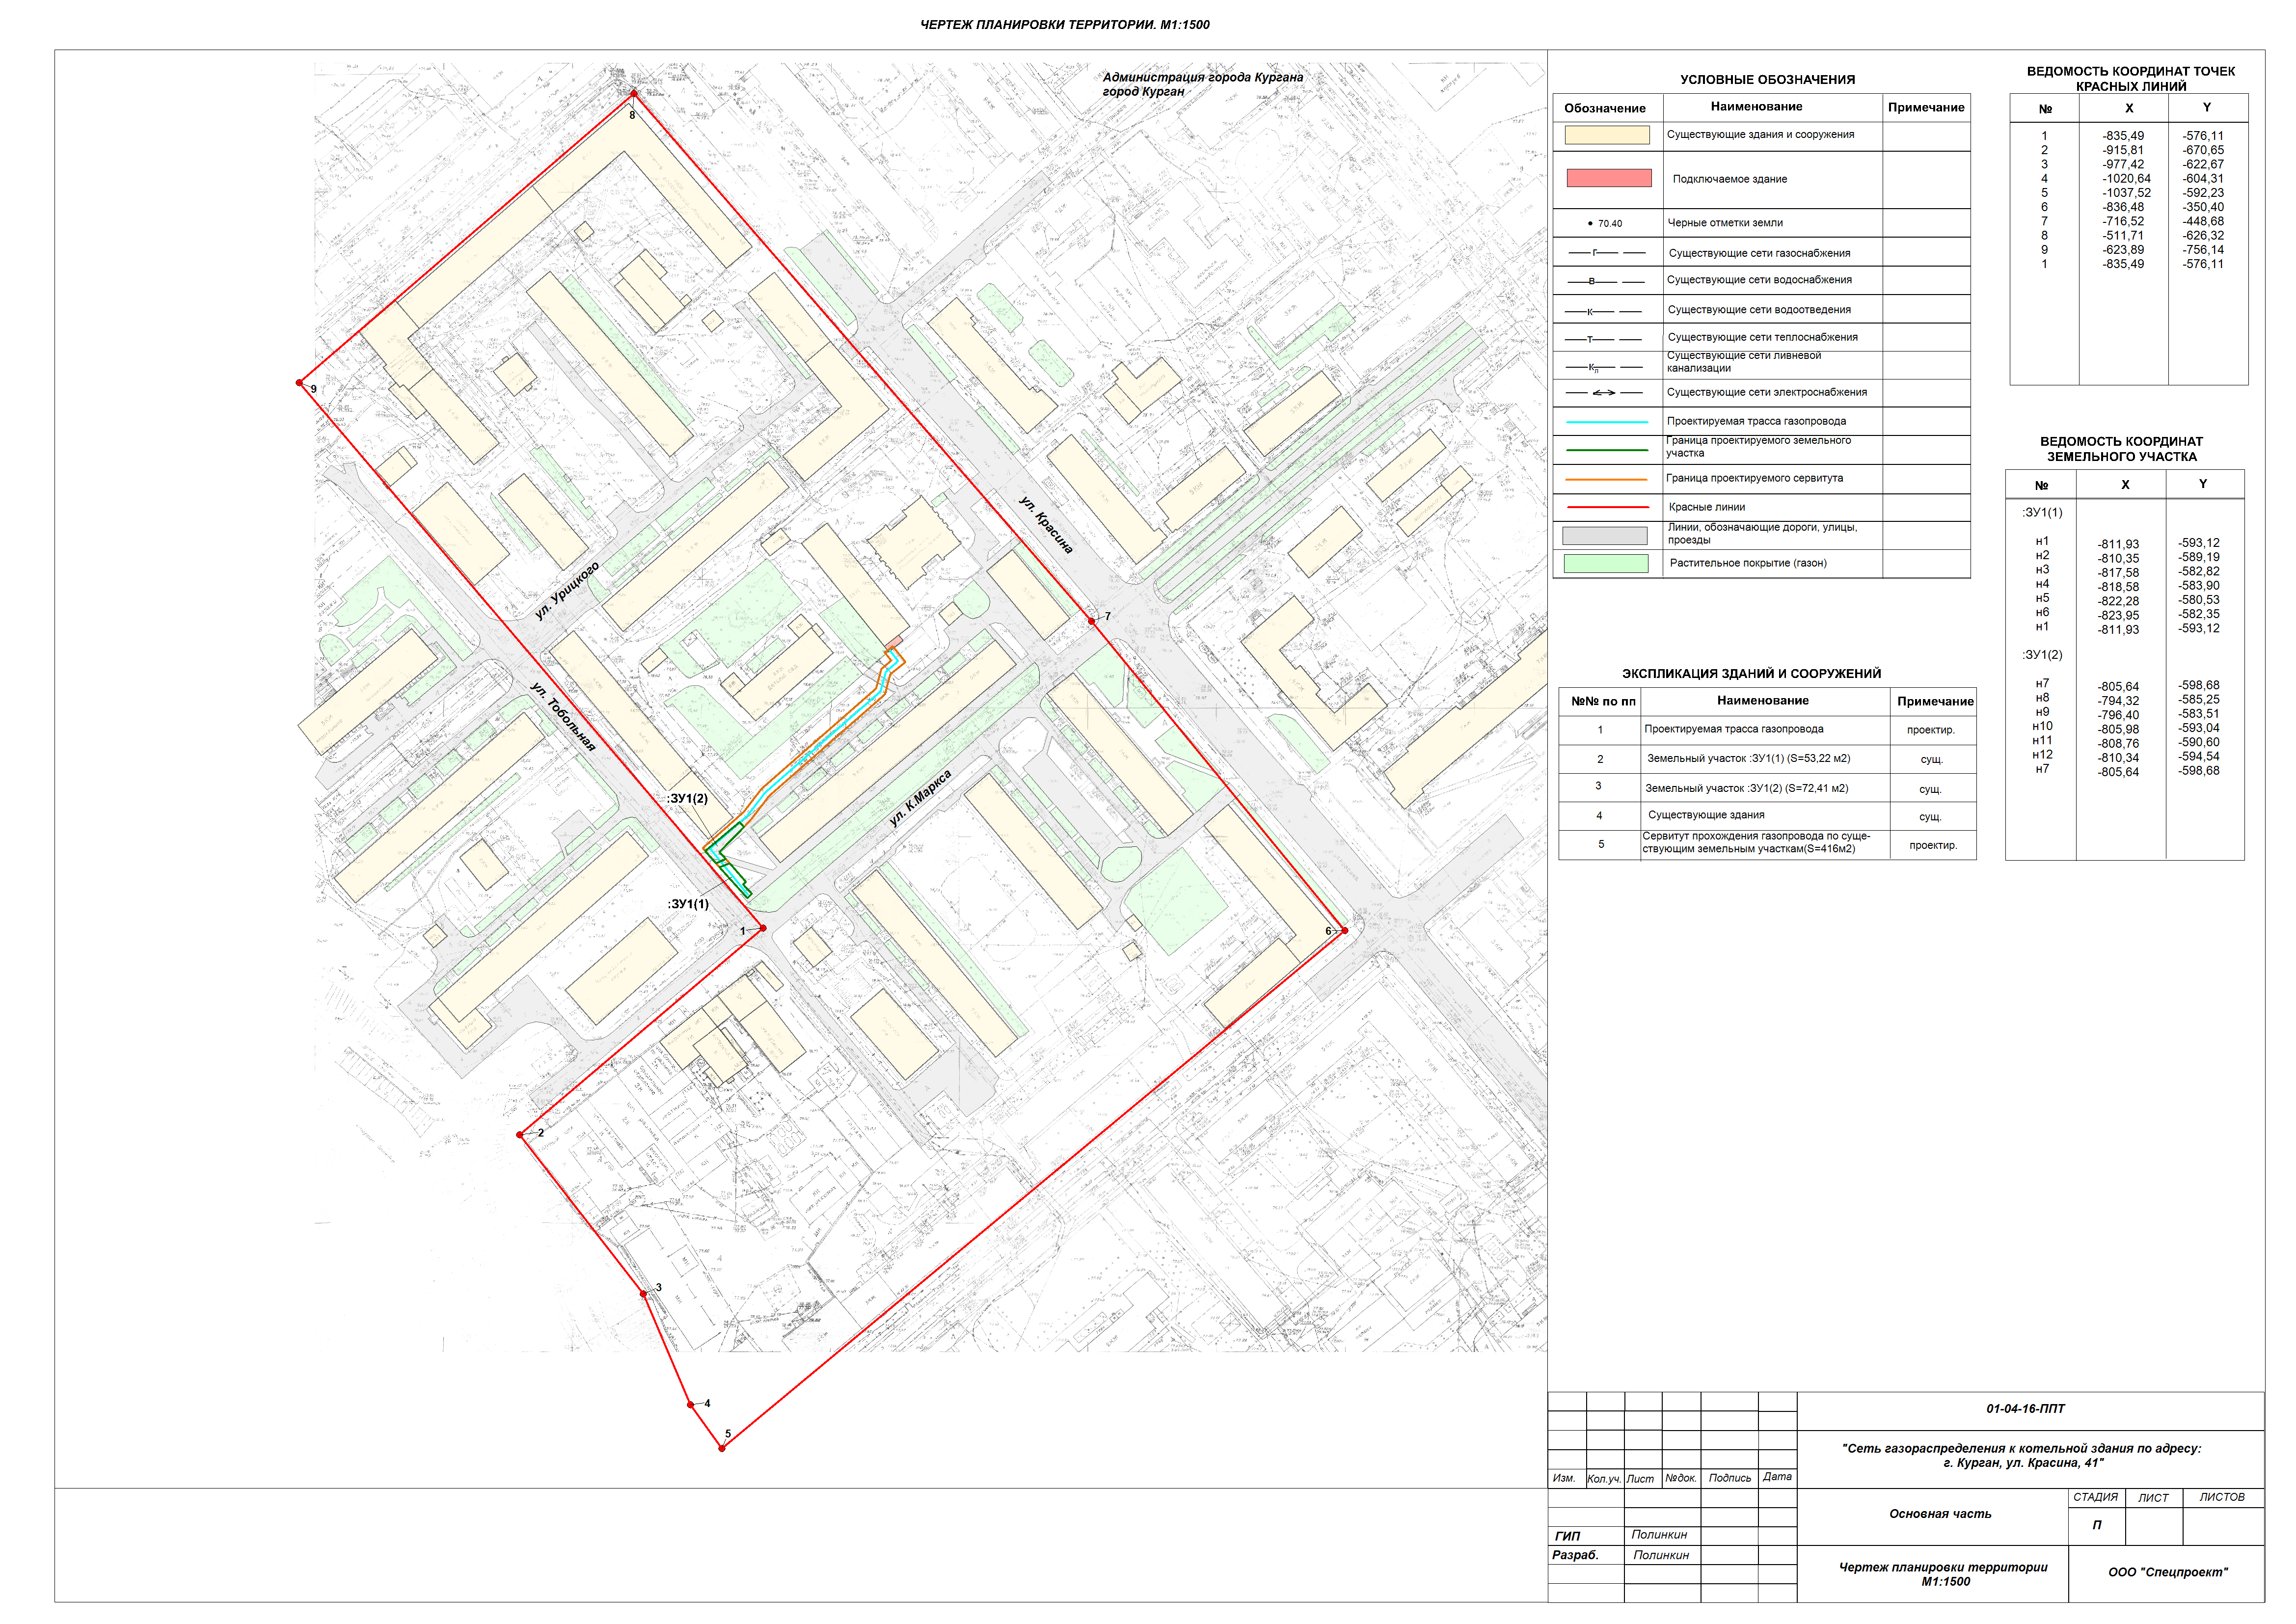The width and height of the screenshot is (2296, 1624).
Task: Click the water supply network line symbol
Action: point(1606,281)
